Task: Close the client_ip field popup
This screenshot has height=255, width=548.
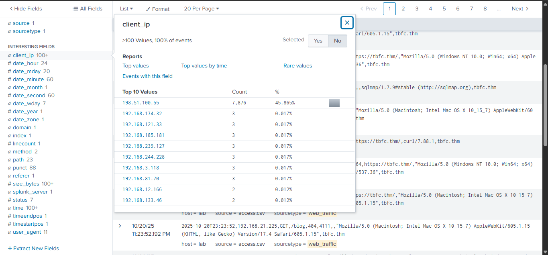Action: [347, 23]
